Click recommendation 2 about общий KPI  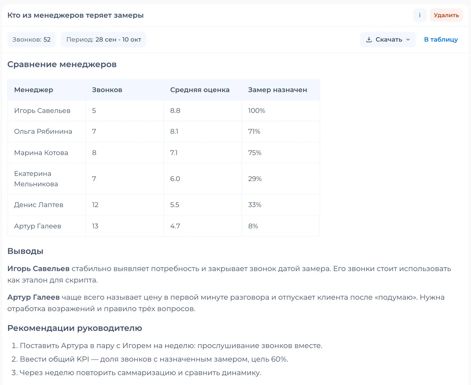click(154, 359)
